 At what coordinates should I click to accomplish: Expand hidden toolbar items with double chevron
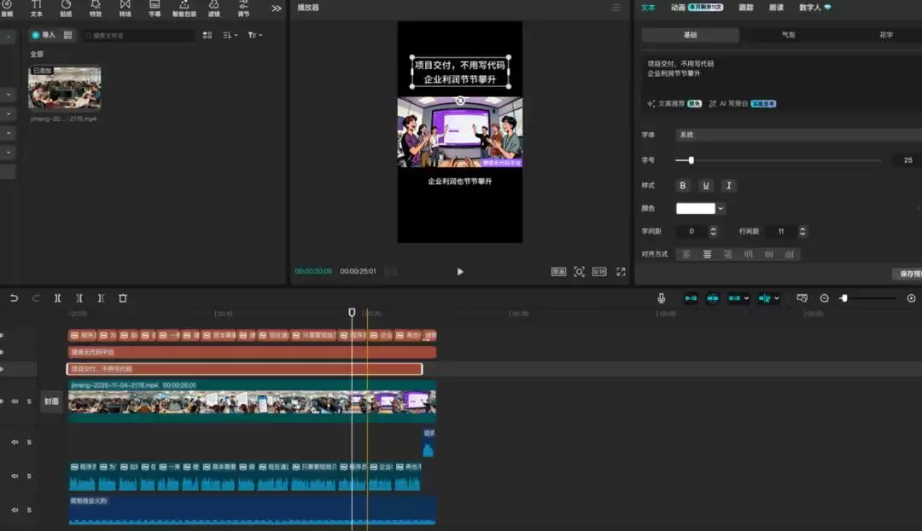pos(277,8)
